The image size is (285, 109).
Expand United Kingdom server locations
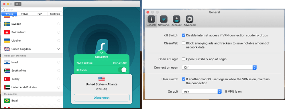59,49
